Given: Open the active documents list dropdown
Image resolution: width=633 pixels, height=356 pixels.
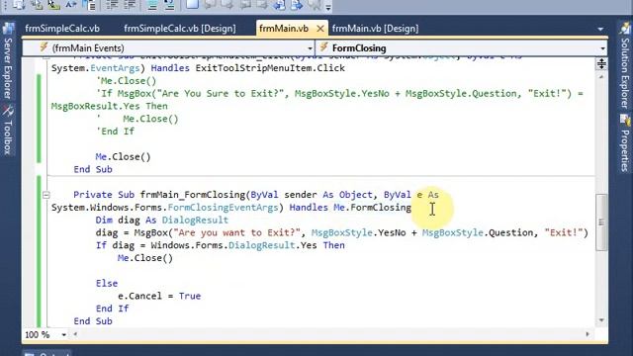Looking at the screenshot, I should 600,29.
